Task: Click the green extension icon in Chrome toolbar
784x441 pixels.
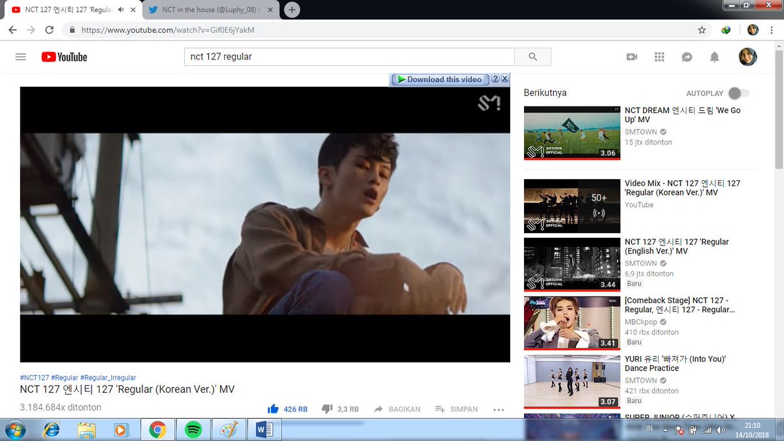Action: 726,30
